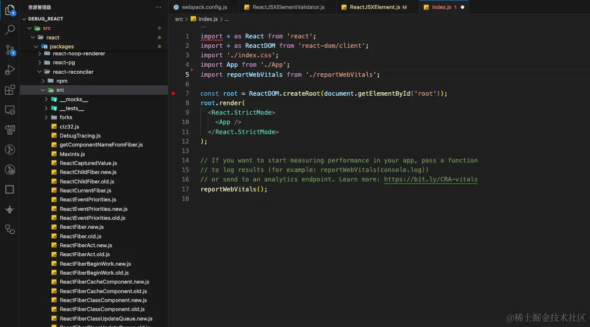
Task: Open the Source Control view
Action: pyautogui.click(x=9, y=50)
